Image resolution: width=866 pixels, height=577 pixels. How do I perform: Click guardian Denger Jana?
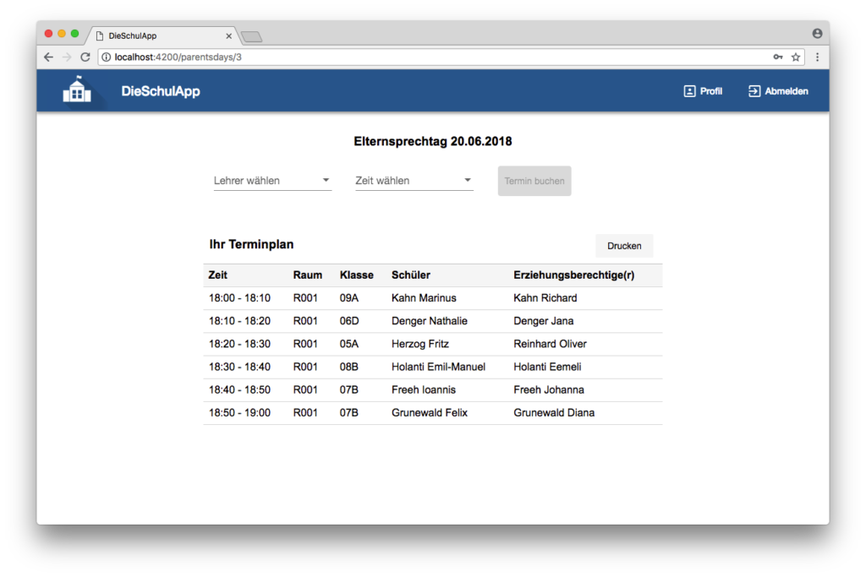pos(544,321)
